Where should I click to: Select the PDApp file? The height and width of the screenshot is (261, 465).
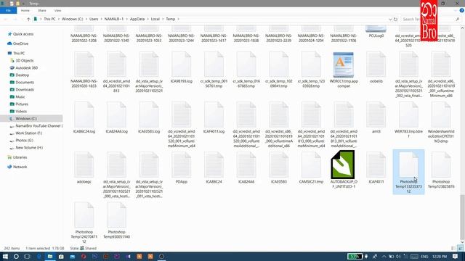coord(181,167)
